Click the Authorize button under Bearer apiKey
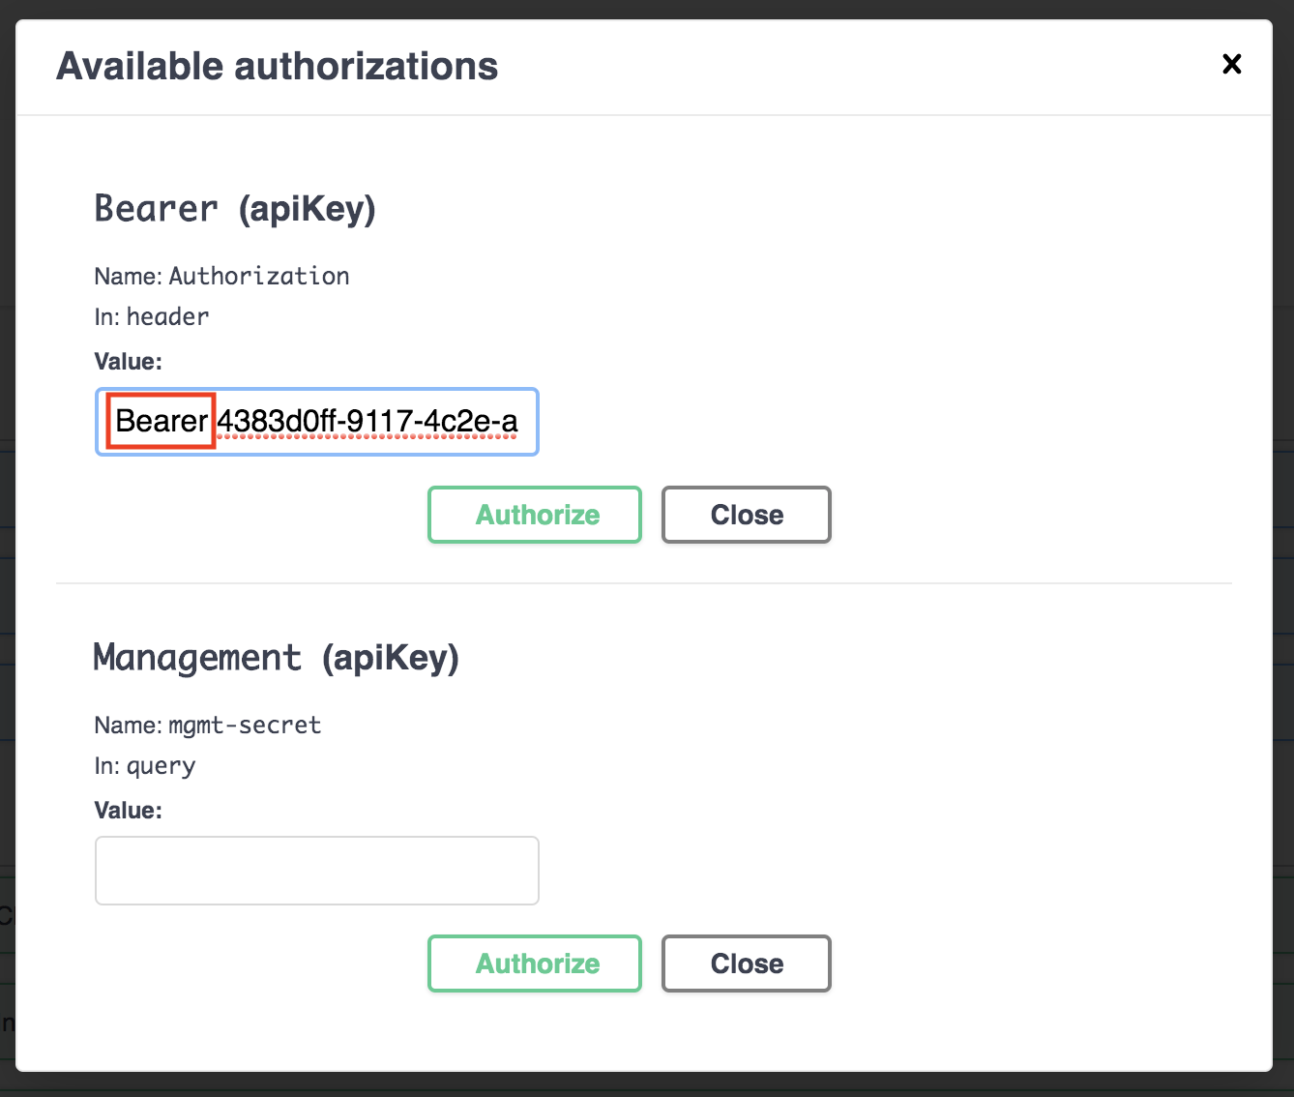Screen dimensions: 1294x1097 point(534,515)
